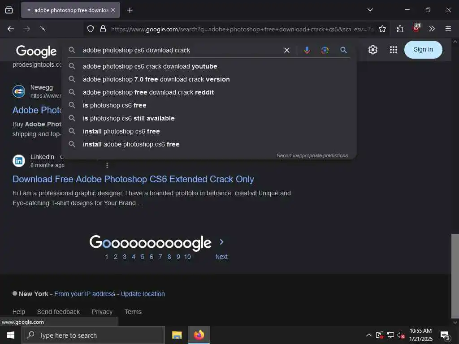Screen dimensions: 459x344
Task: Click the Firefox taskbar icon
Action: [199, 335]
